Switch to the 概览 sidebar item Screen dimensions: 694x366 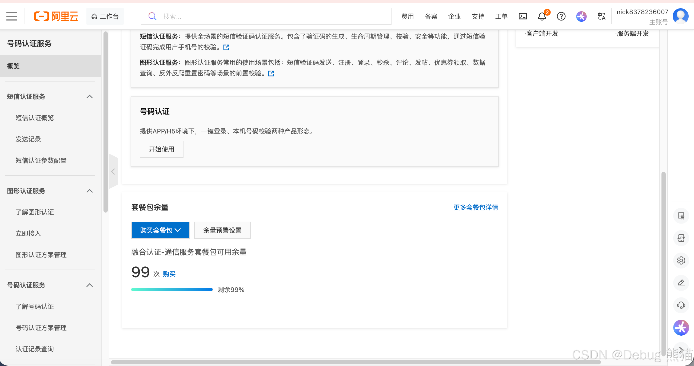coord(13,66)
